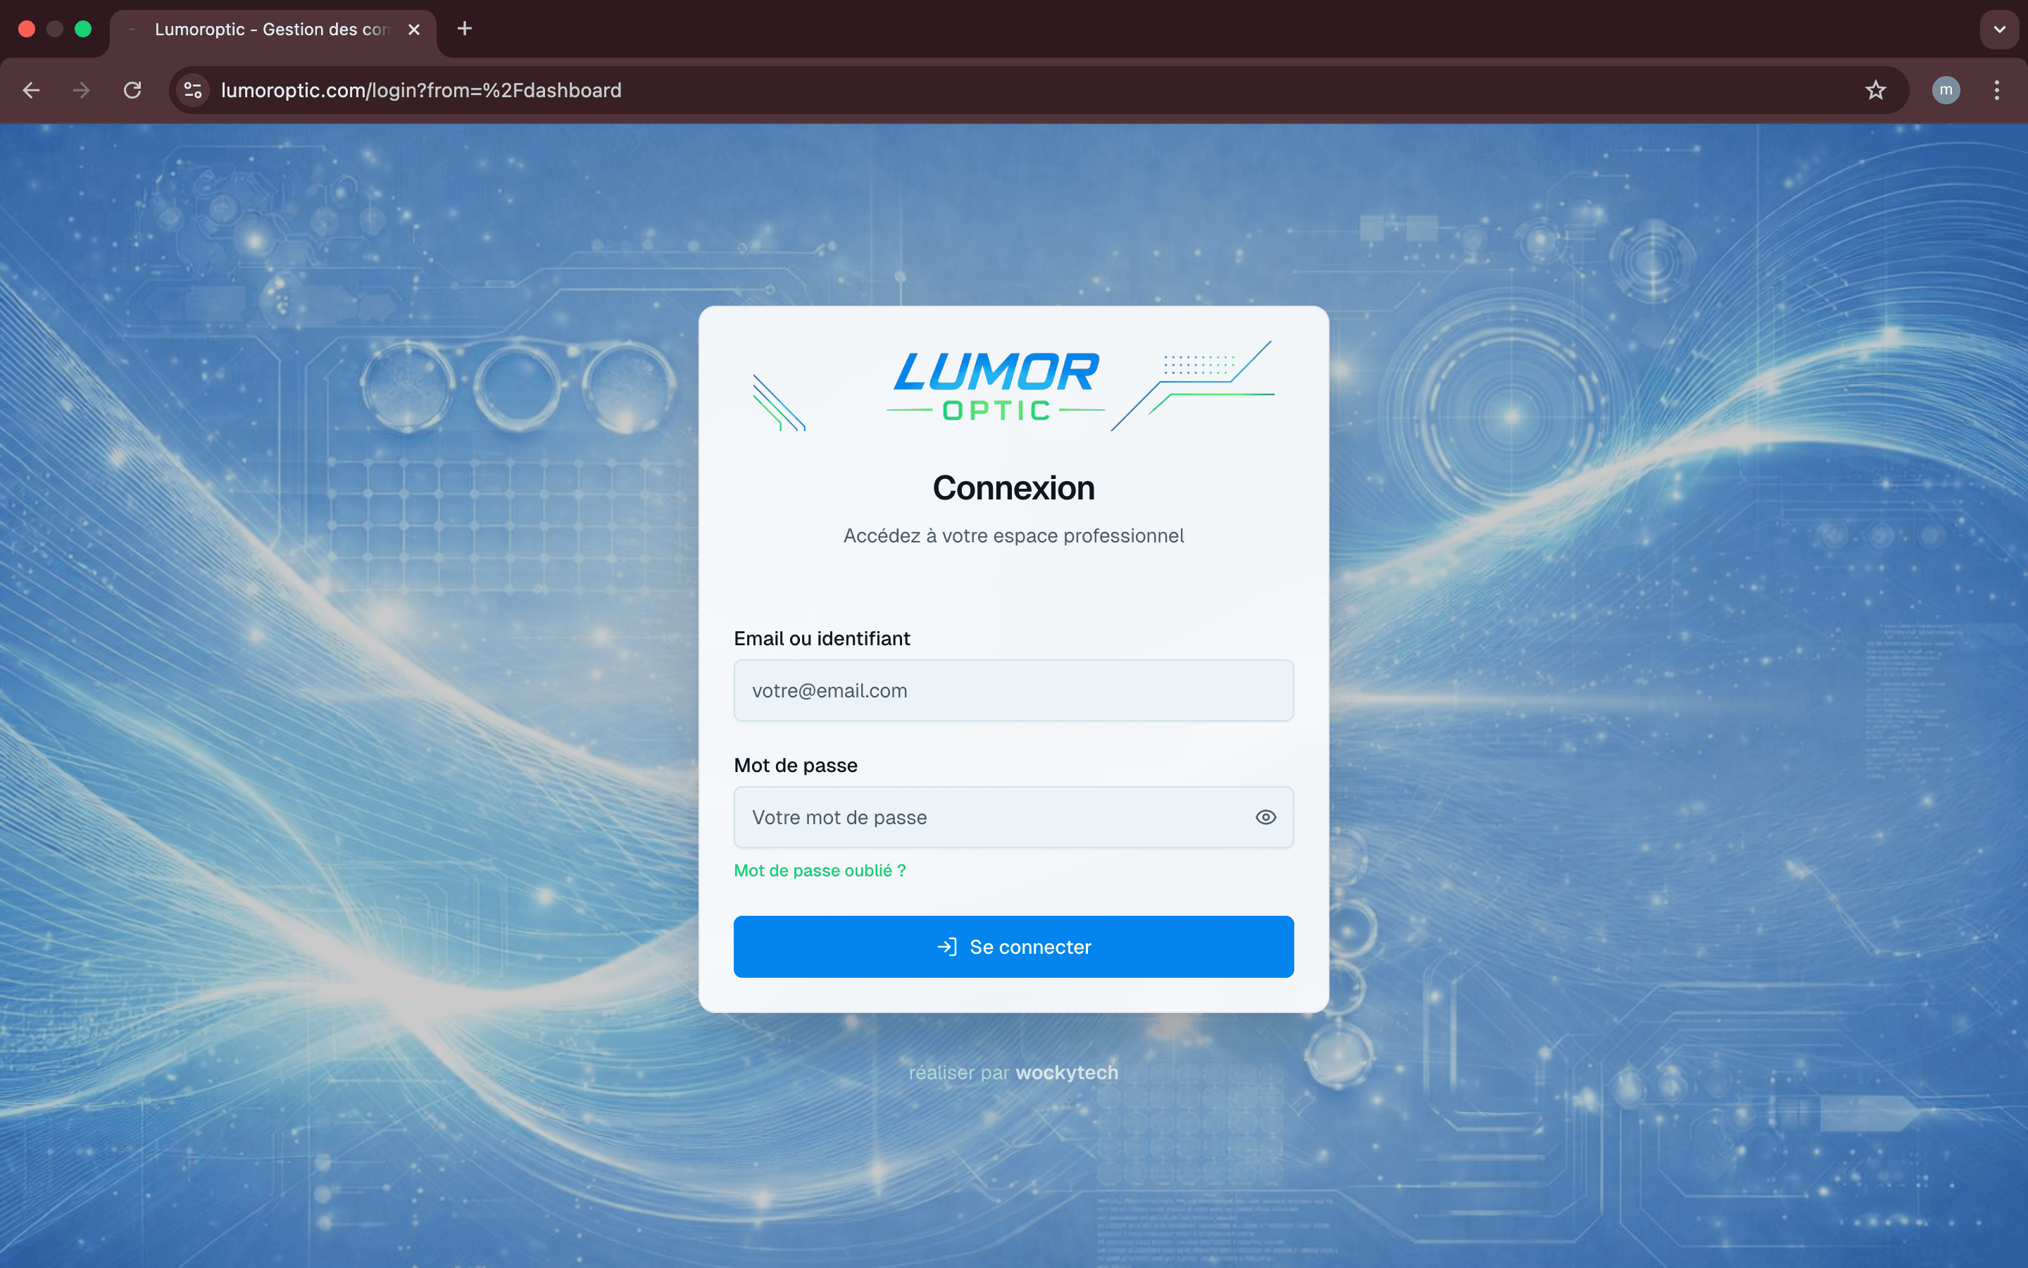Click the address bar URL

(x=422, y=89)
